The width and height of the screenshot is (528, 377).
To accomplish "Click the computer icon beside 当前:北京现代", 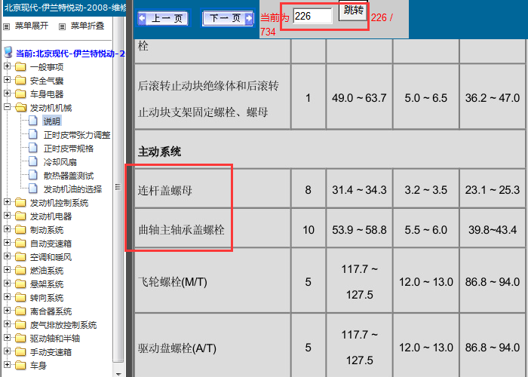I will point(8,53).
